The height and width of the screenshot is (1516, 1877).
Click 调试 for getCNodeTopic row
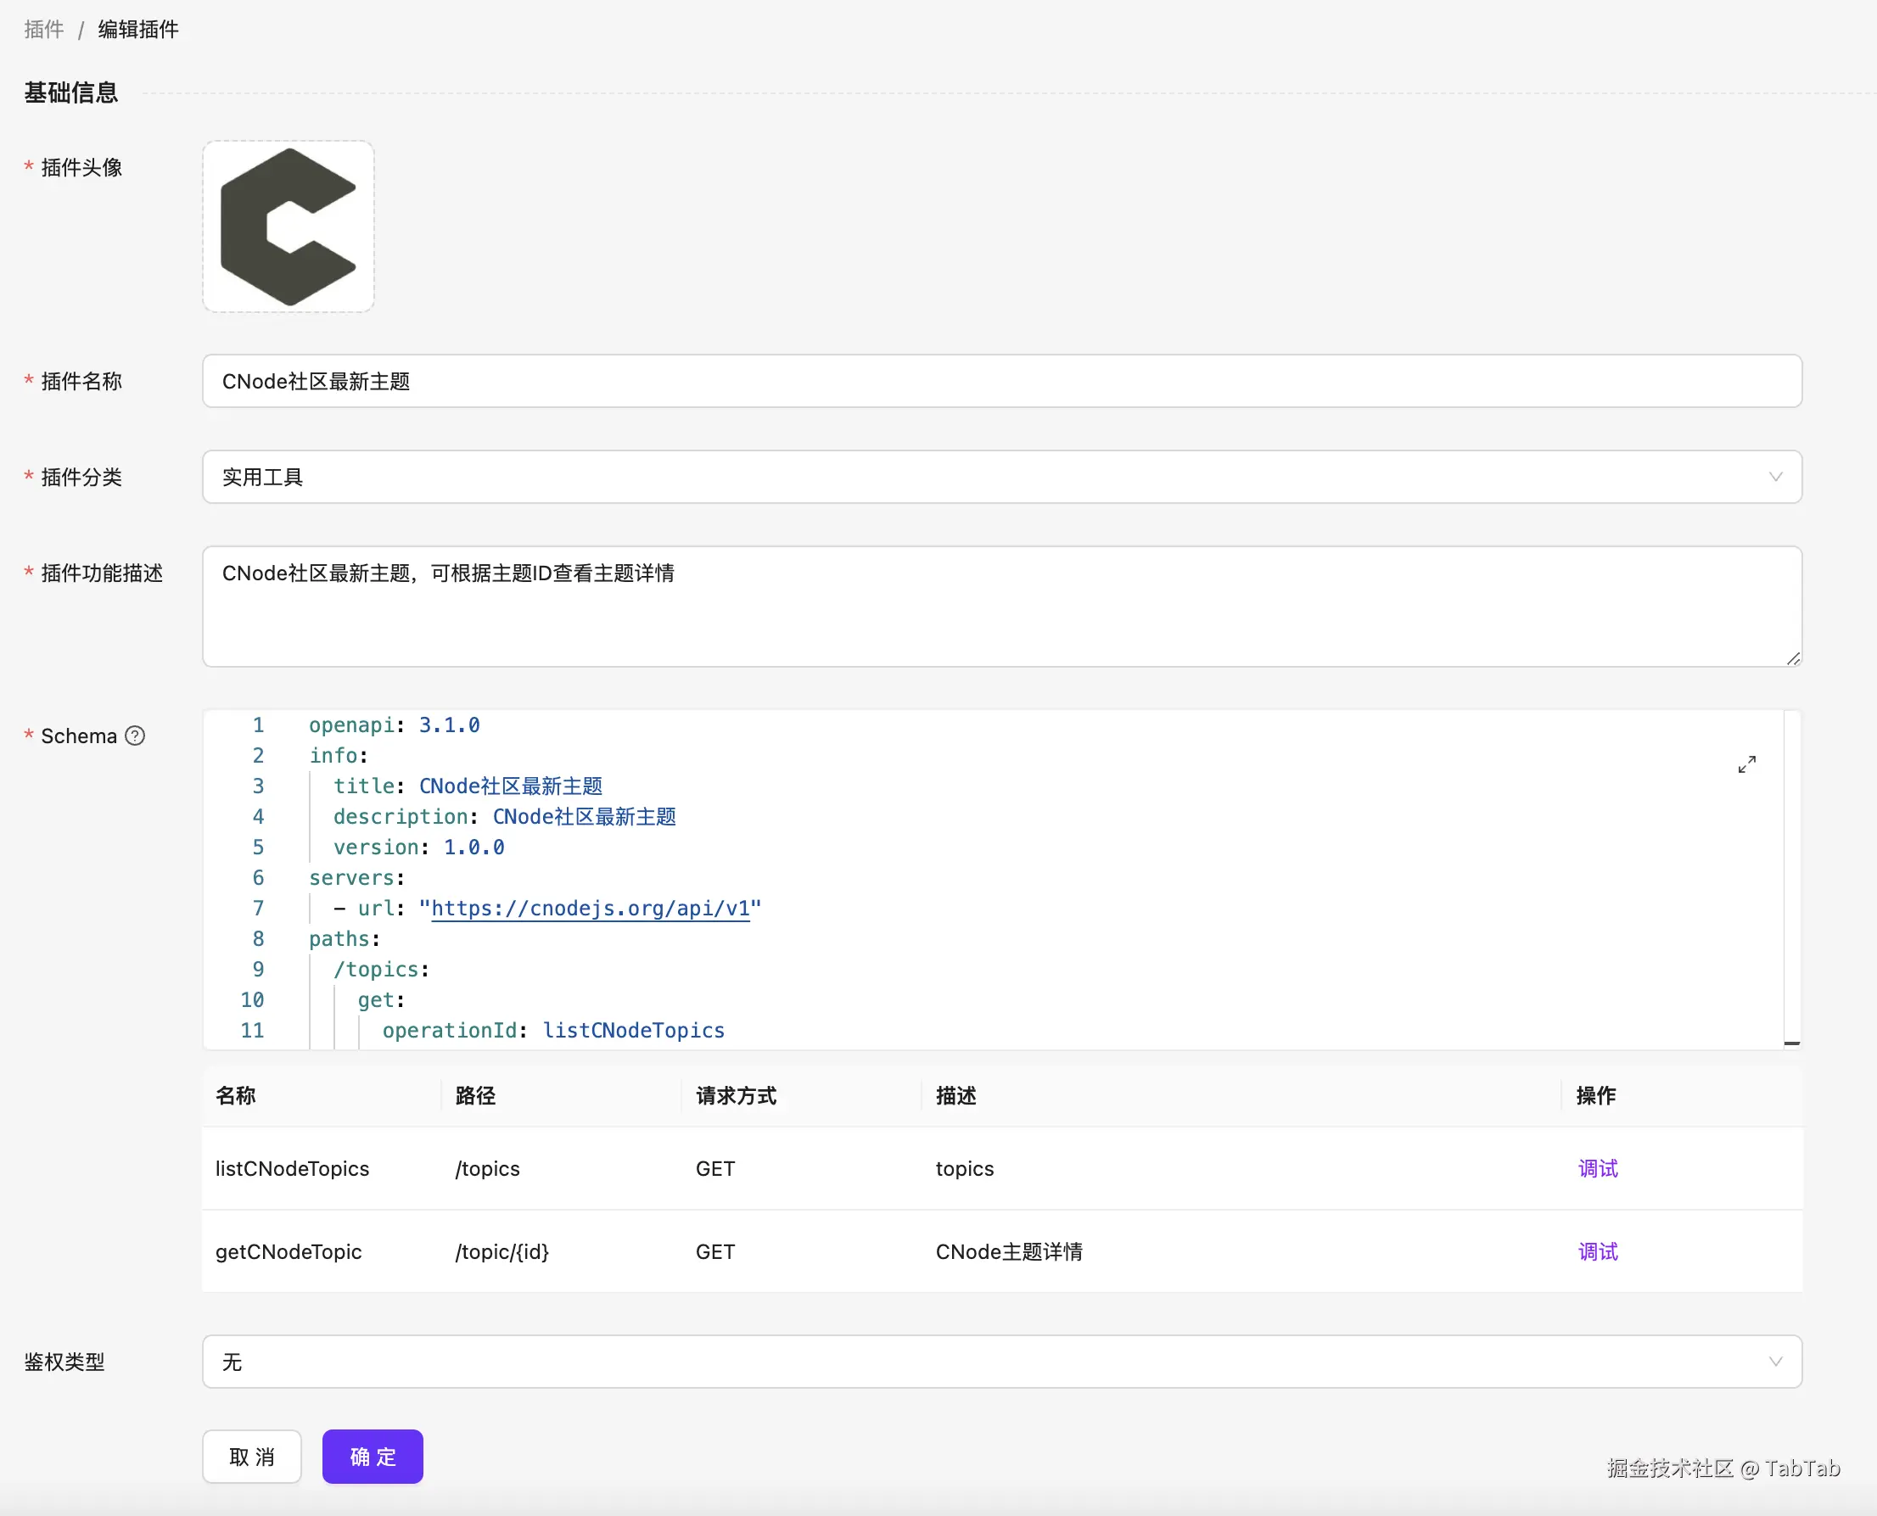[1598, 1251]
